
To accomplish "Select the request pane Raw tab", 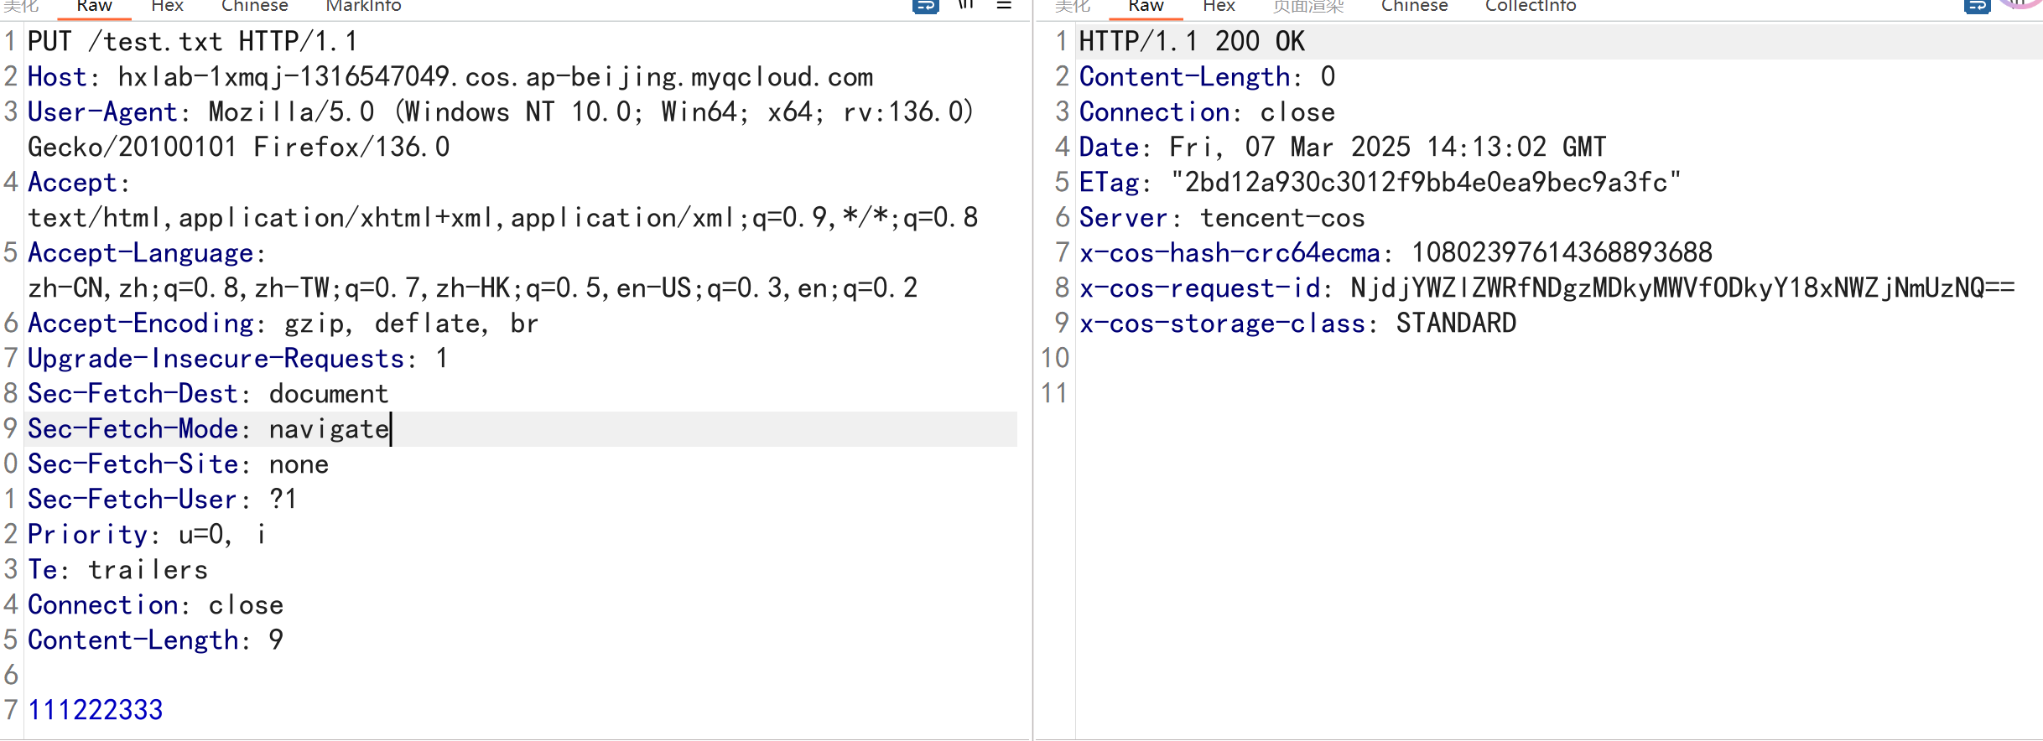I will (94, 6).
